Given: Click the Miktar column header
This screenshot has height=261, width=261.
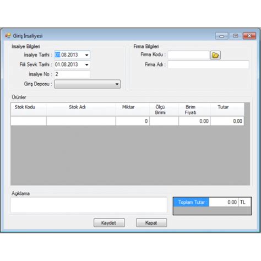Looking at the screenshot, I should click(133, 110).
